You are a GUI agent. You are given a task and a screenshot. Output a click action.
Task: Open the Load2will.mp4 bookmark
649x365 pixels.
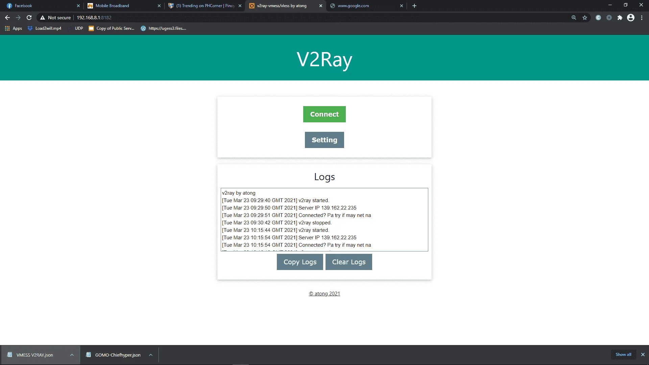[x=45, y=28]
